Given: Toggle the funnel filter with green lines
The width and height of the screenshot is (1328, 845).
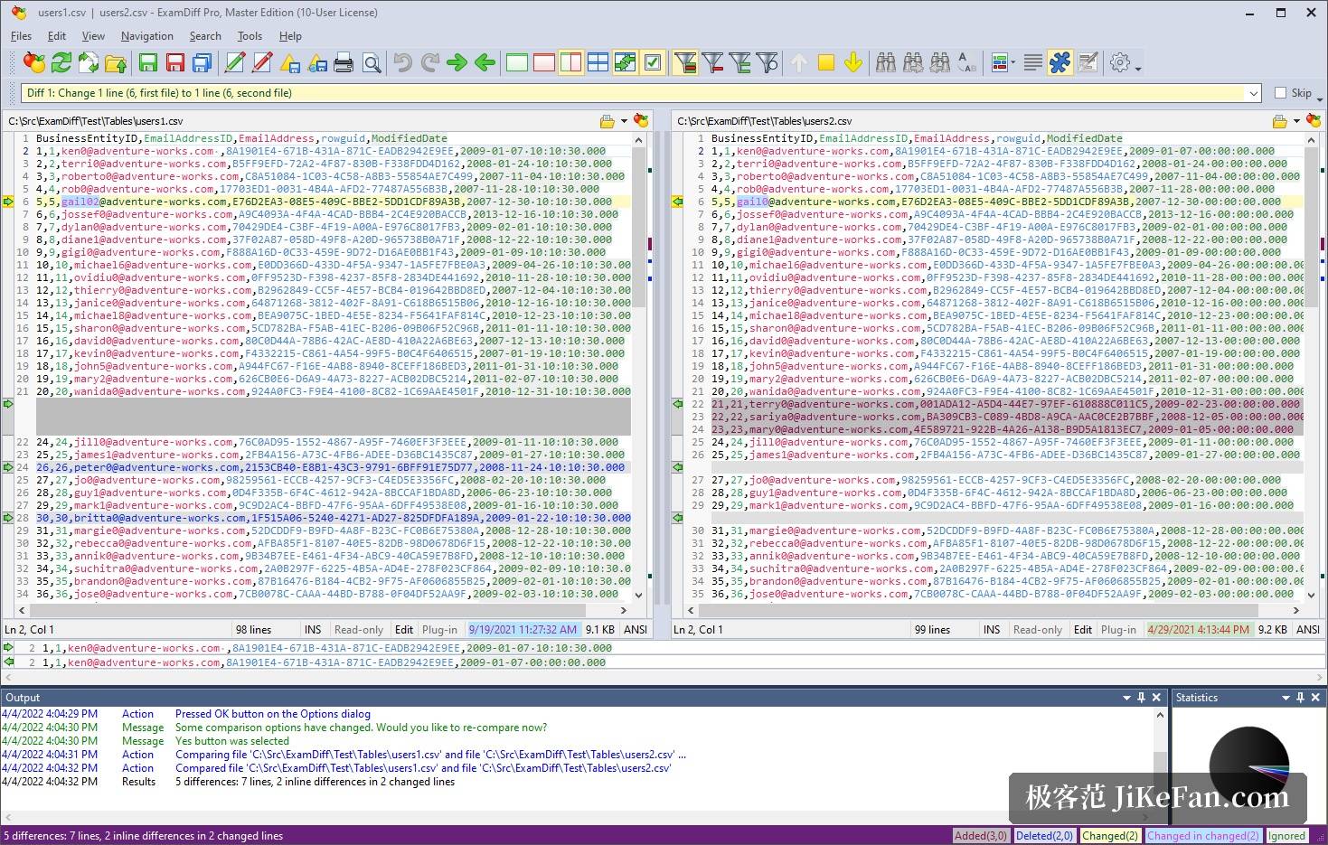Looking at the screenshot, I should pyautogui.click(x=739, y=62).
